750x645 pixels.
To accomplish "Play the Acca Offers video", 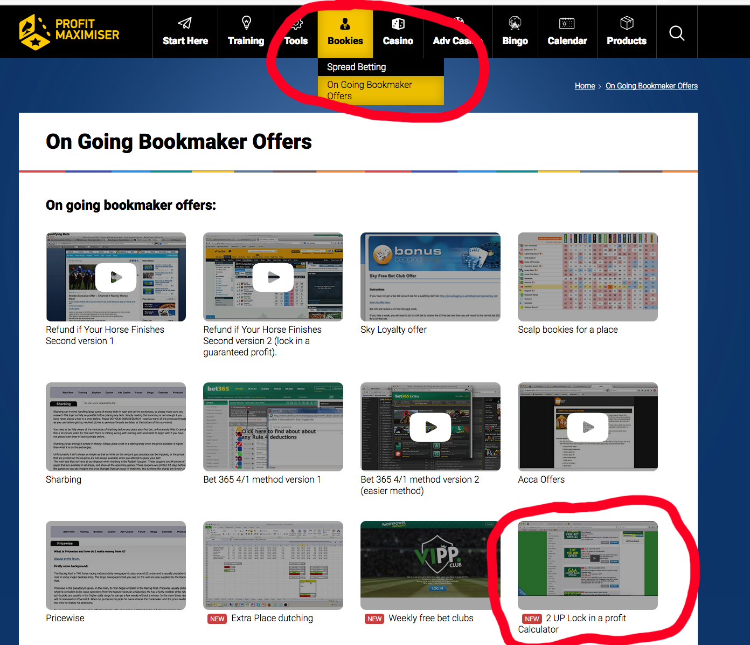I will coord(587,427).
